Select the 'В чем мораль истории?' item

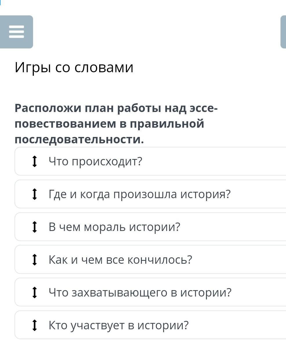click(x=151, y=227)
